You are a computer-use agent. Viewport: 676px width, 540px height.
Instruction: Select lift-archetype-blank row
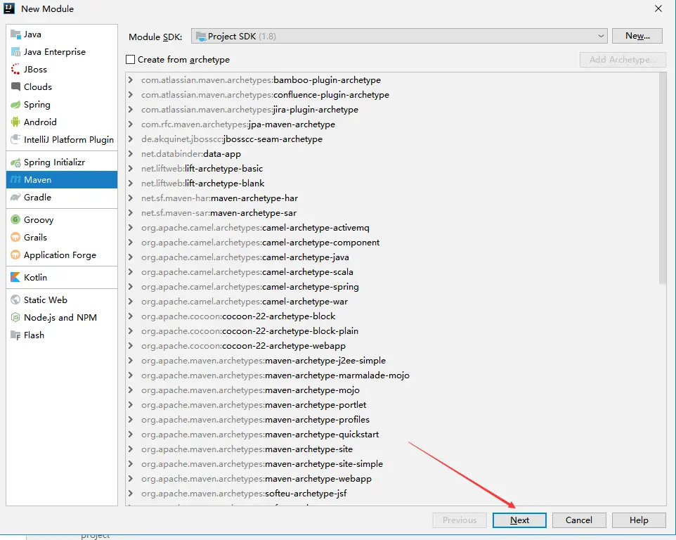[x=392, y=184]
